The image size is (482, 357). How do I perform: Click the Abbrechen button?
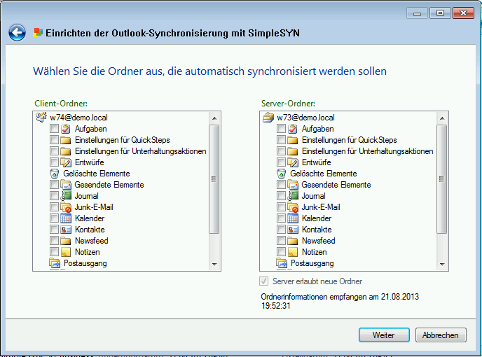441,335
